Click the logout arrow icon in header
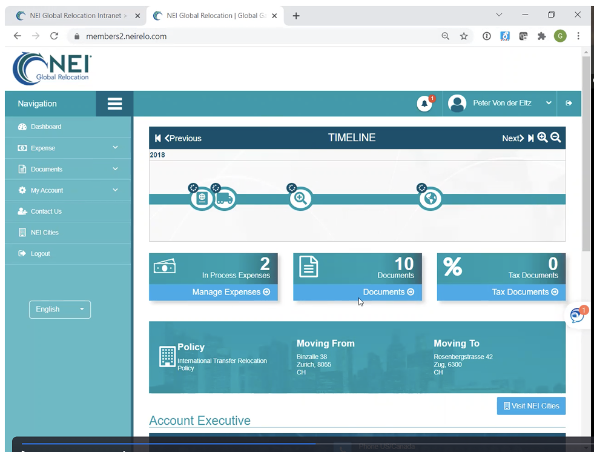 point(569,103)
